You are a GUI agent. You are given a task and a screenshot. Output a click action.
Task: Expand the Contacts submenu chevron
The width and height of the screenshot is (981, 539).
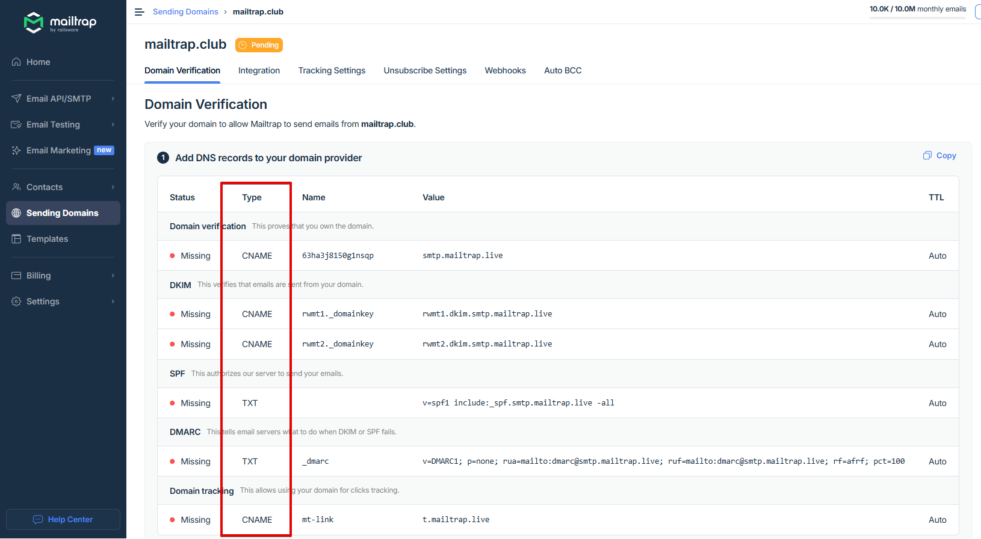click(x=113, y=187)
